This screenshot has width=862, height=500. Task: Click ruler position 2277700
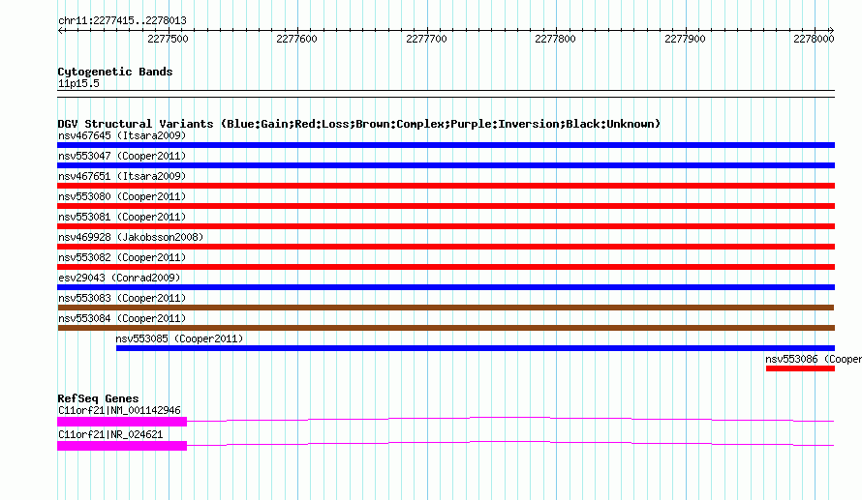click(426, 39)
